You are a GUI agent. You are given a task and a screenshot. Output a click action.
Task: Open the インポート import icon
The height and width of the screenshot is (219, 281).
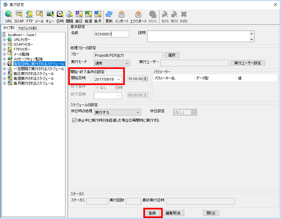coord(122,17)
